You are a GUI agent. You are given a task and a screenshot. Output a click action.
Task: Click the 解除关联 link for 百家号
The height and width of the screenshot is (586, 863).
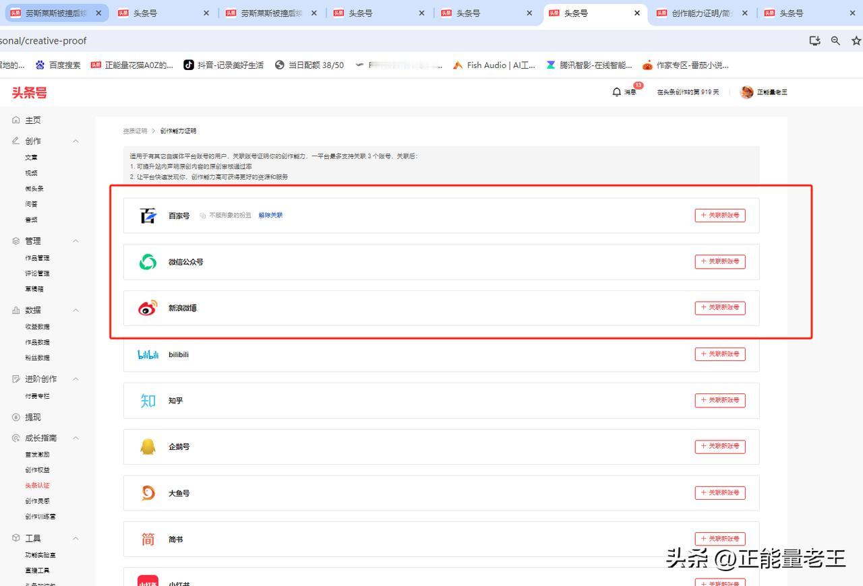[x=270, y=216]
